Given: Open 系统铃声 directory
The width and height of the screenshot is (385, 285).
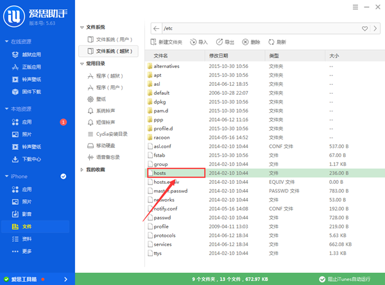Looking at the screenshot, I should tap(101, 111).
